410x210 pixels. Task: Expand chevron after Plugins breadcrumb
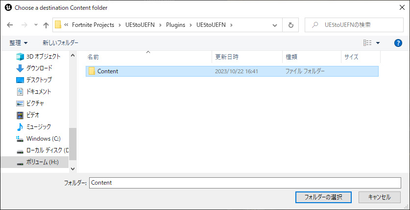tap(191, 25)
